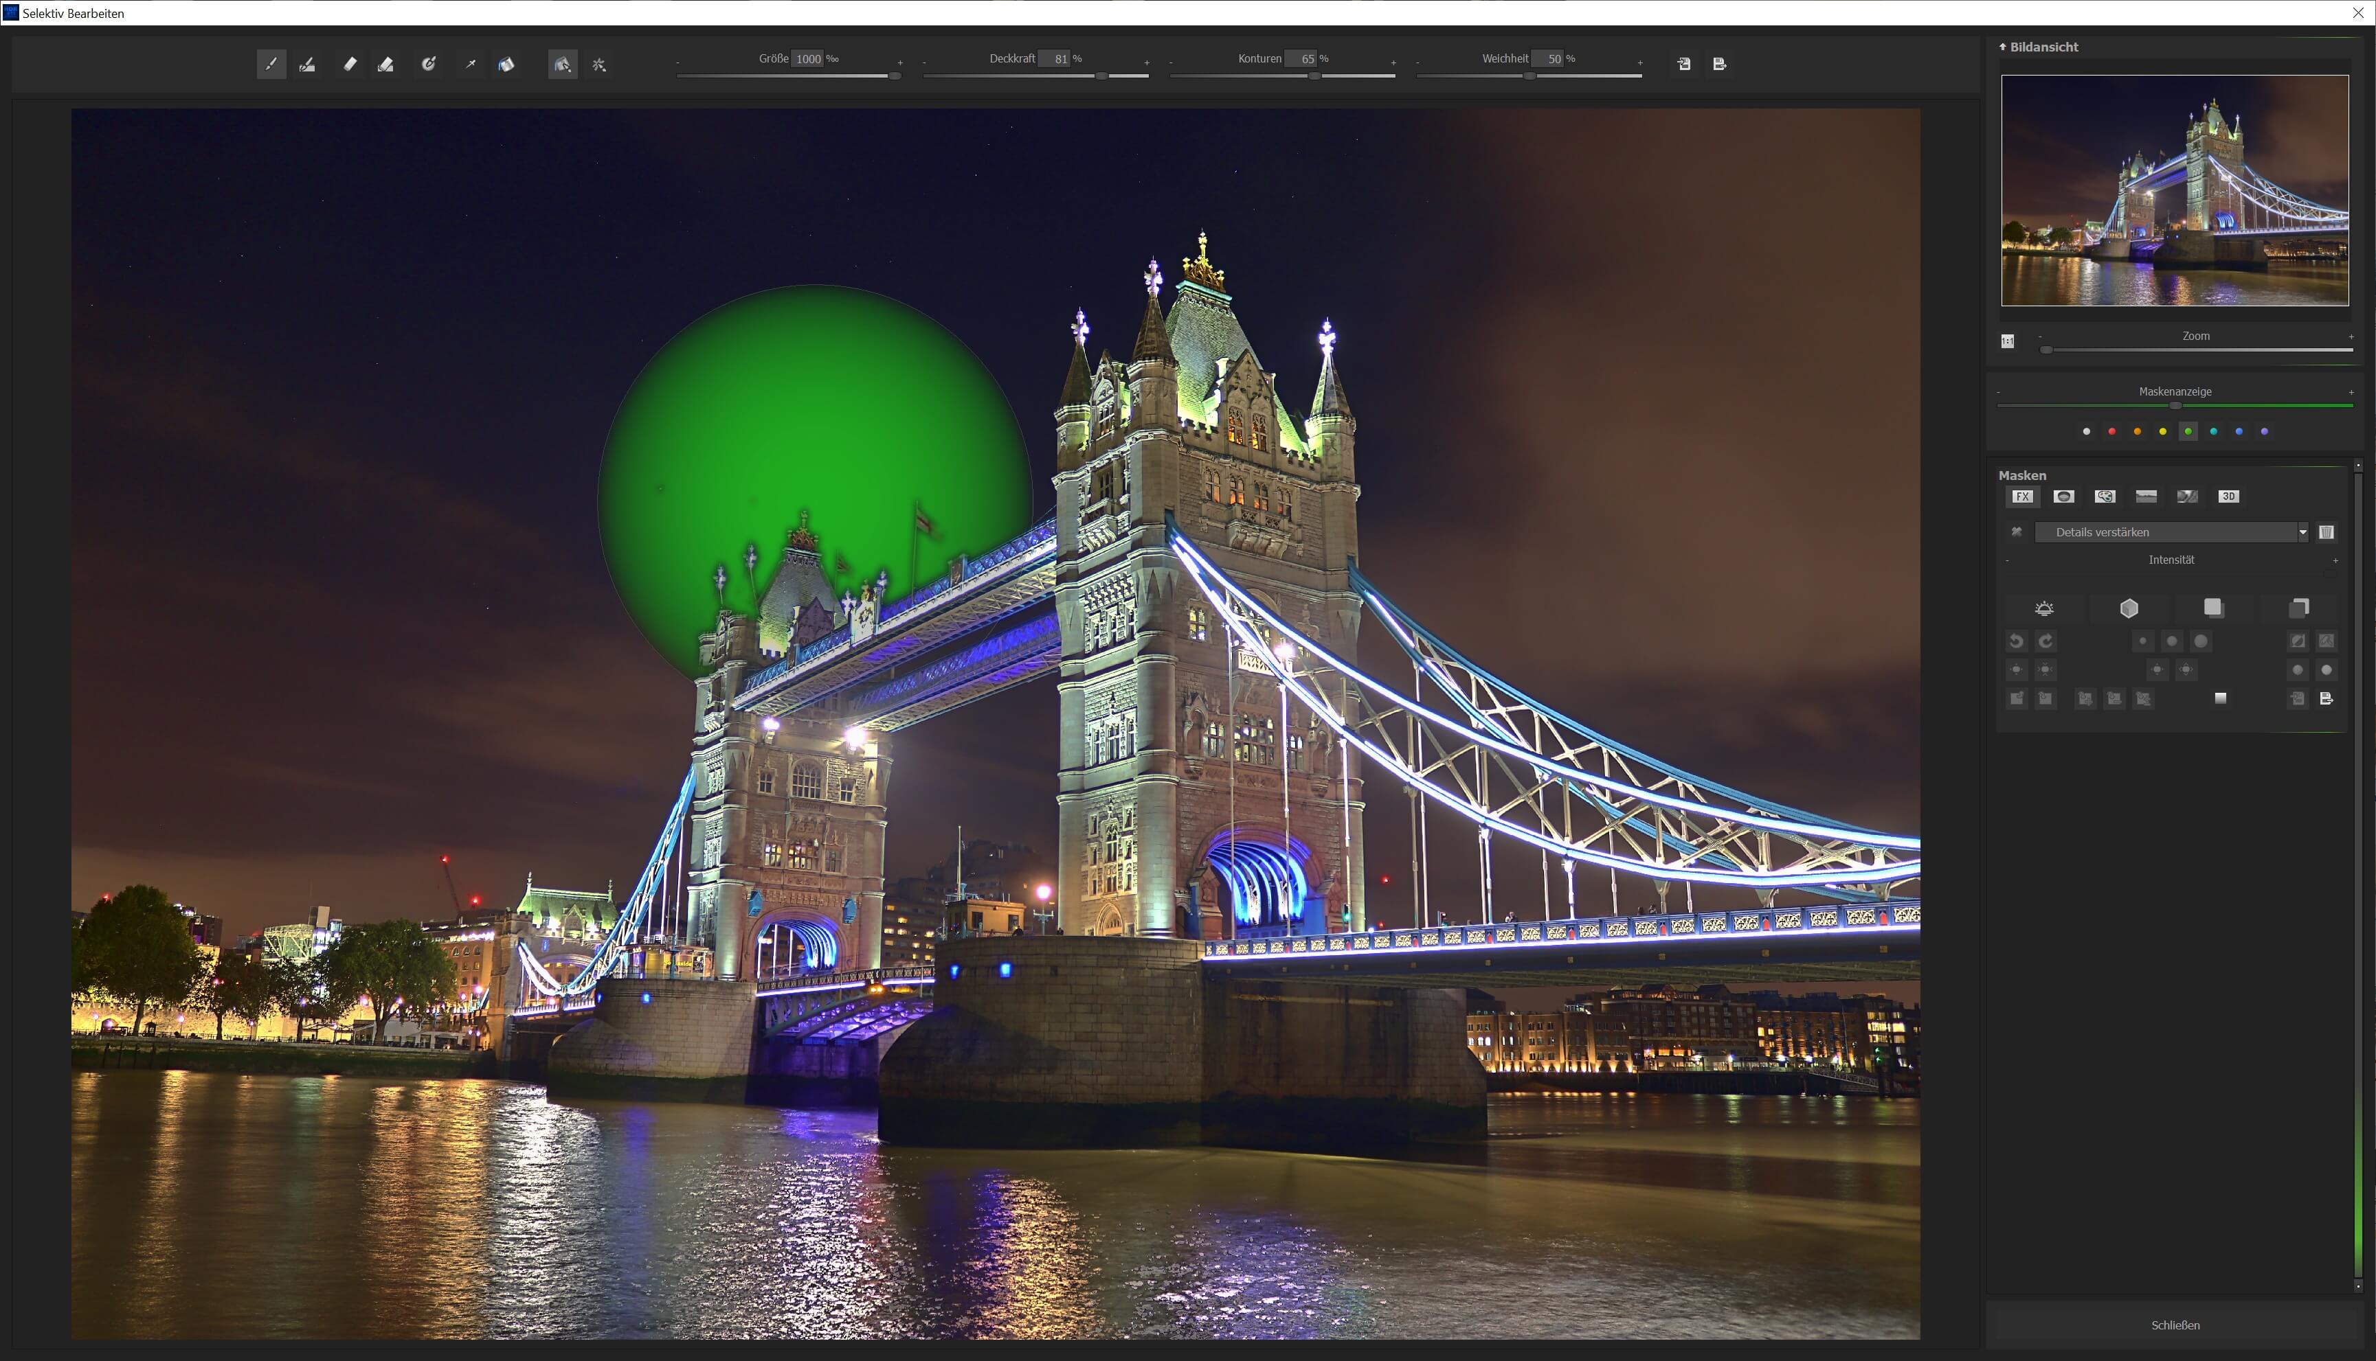This screenshot has width=2376, height=1361.
Task: Click the mask fill bucket icon
Action: (x=506, y=65)
